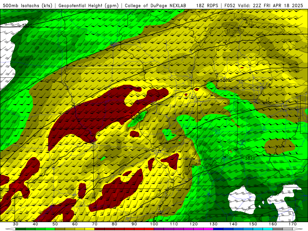This screenshot has height=231, width=308.
Task: Click the color bar label 40
Action: (x=35, y=224)
